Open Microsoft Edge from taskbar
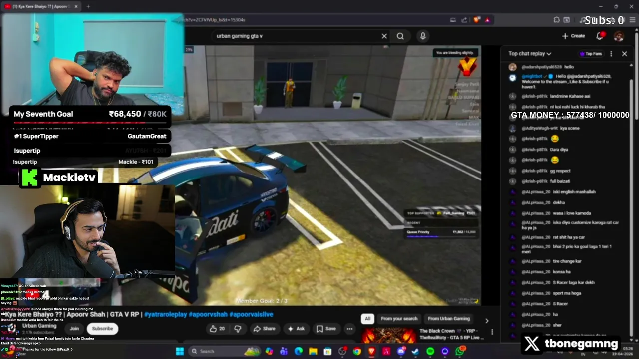 (x=299, y=351)
